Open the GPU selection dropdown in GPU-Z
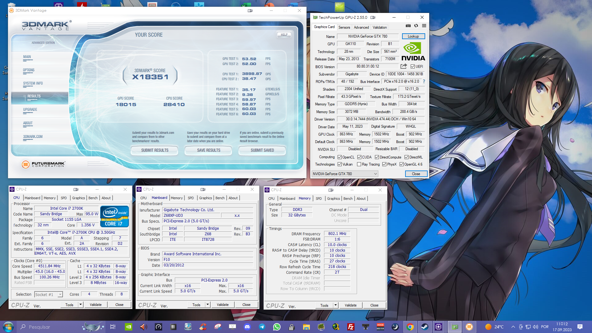The image size is (592, 333). tap(345, 174)
